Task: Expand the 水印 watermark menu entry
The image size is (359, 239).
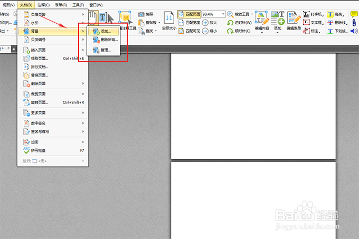Action: coord(53,23)
